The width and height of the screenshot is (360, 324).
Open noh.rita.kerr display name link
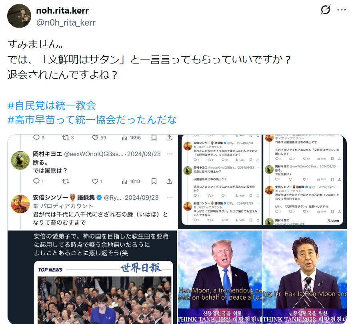pos(62,10)
